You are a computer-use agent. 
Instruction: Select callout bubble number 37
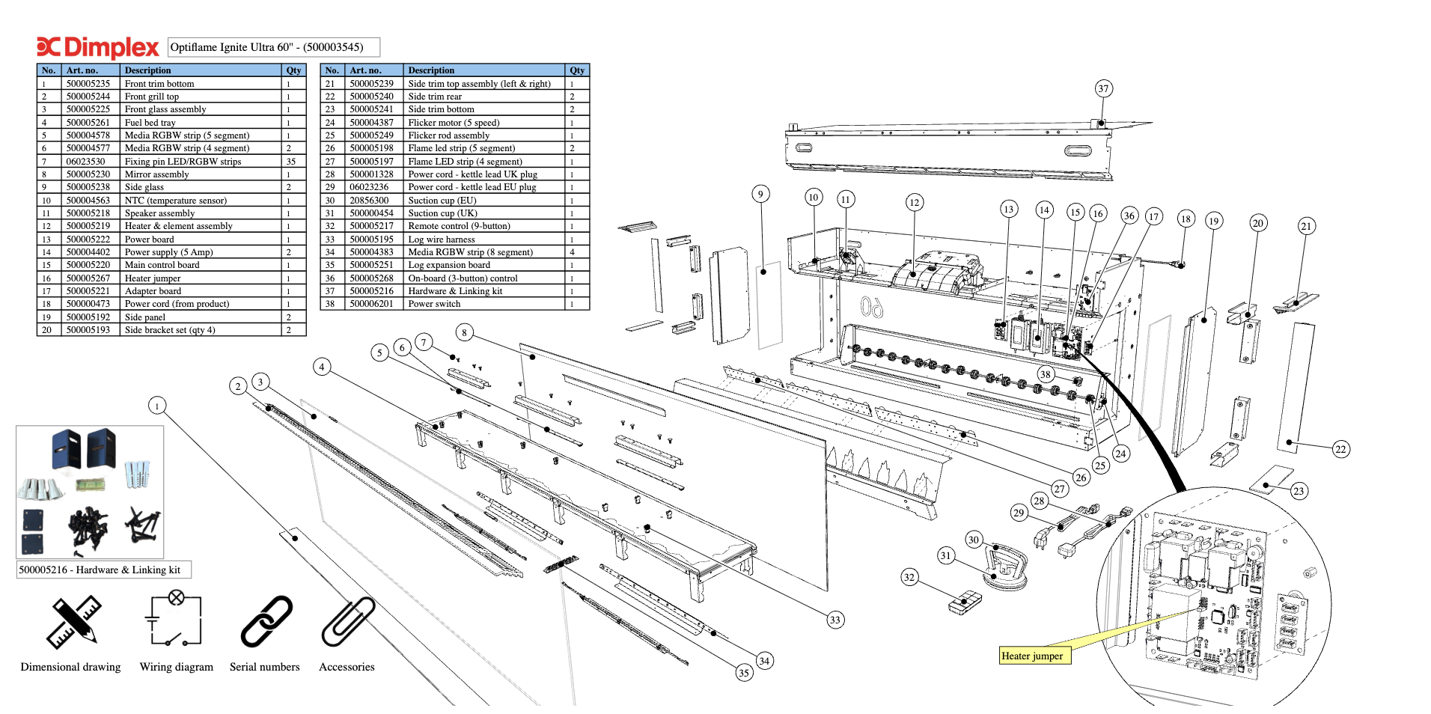pyautogui.click(x=1102, y=89)
